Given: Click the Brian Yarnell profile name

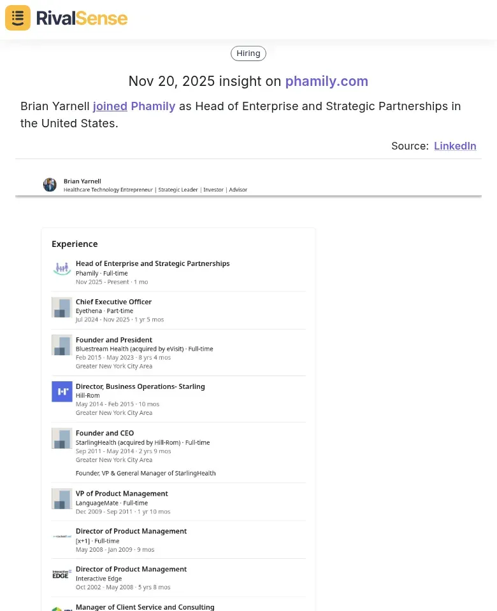Looking at the screenshot, I should pyautogui.click(x=82, y=181).
